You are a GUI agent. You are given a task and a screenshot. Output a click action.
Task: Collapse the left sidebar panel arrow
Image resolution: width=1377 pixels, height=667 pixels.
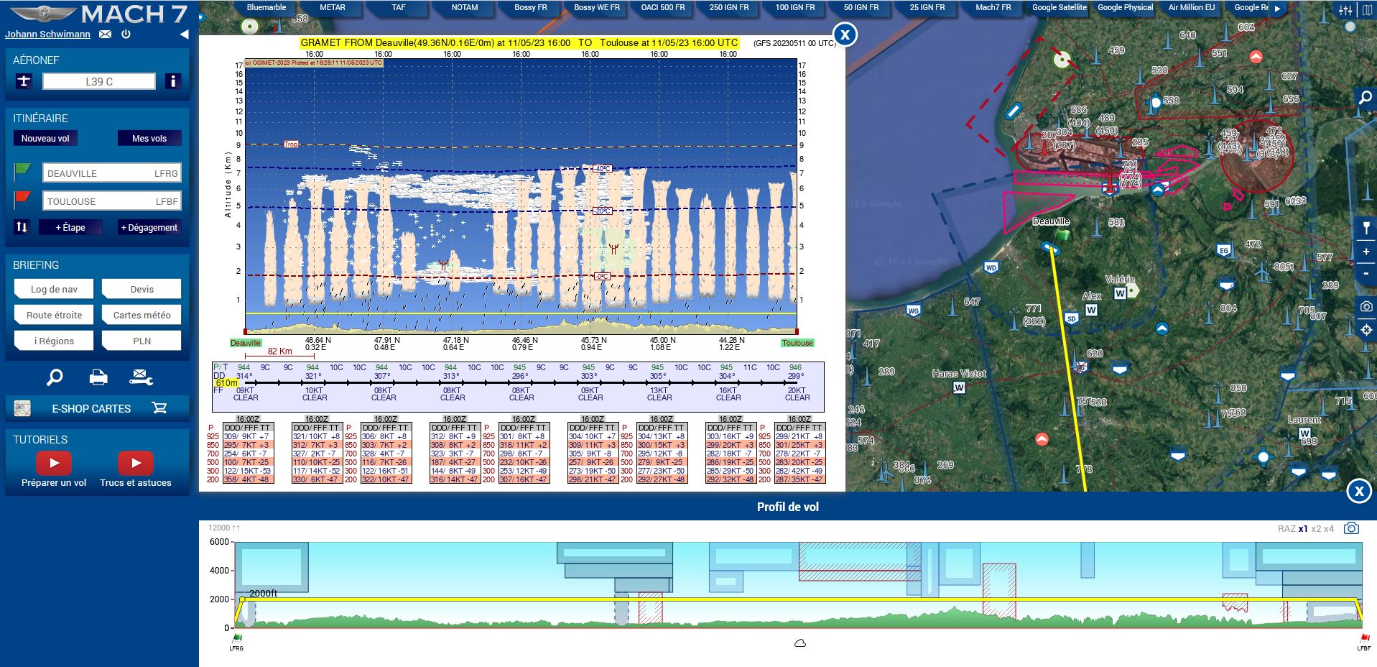coord(184,34)
